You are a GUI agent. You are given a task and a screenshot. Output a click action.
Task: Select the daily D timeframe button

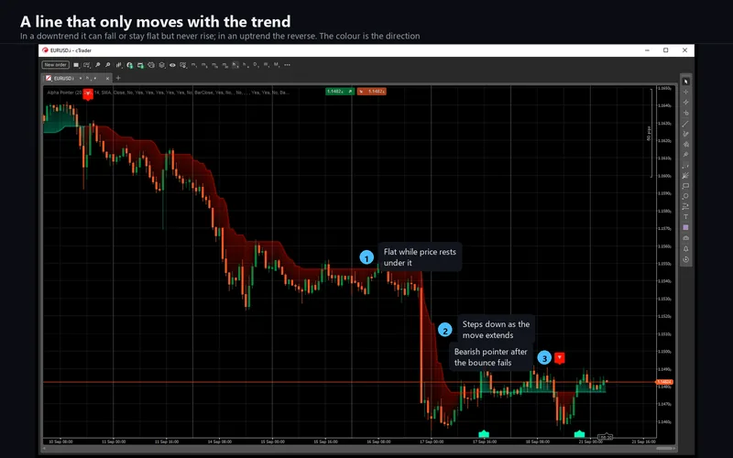pos(256,65)
